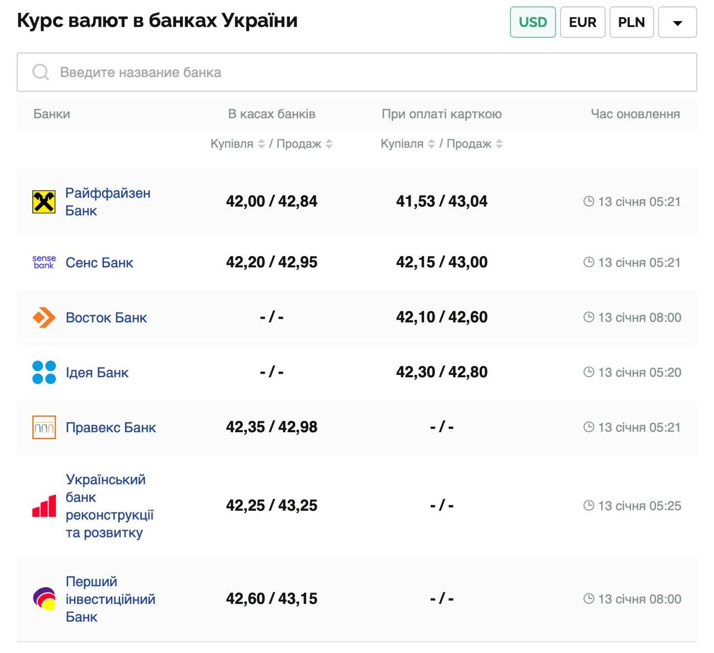Sort cash desk rates by Купівля
714x653 pixels.
pyautogui.click(x=261, y=144)
